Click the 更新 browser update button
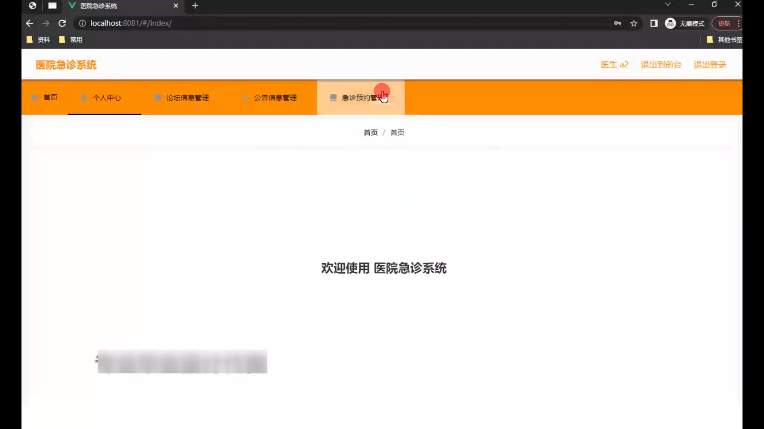This screenshot has width=764, height=429. coord(724,23)
